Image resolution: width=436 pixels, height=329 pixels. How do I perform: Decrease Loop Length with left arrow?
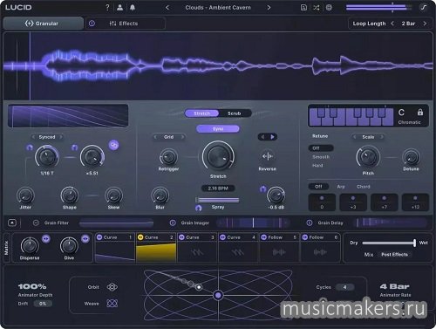(392, 24)
